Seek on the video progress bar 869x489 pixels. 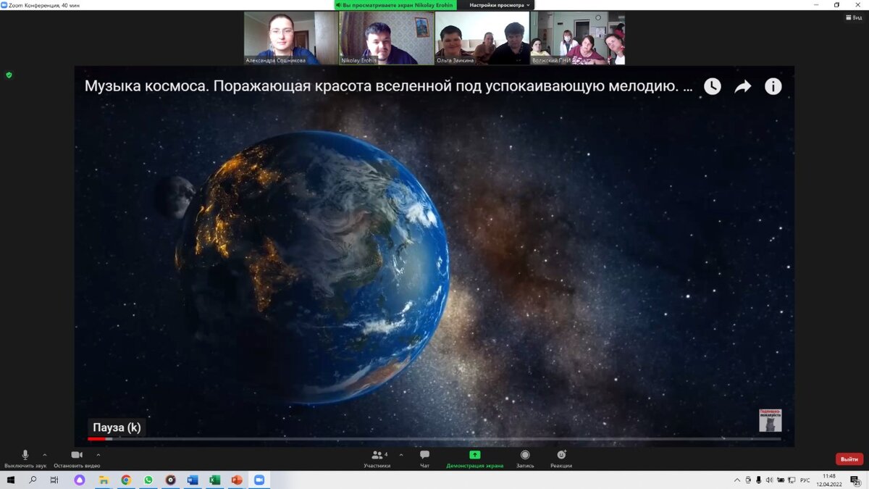coord(434,439)
